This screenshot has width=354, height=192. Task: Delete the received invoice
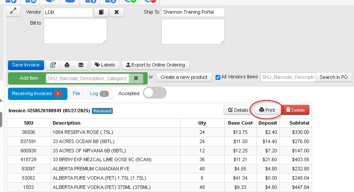[295, 110]
